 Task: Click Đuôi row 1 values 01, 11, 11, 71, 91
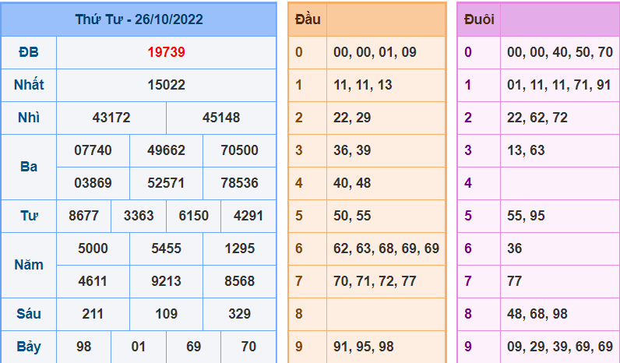559,86
